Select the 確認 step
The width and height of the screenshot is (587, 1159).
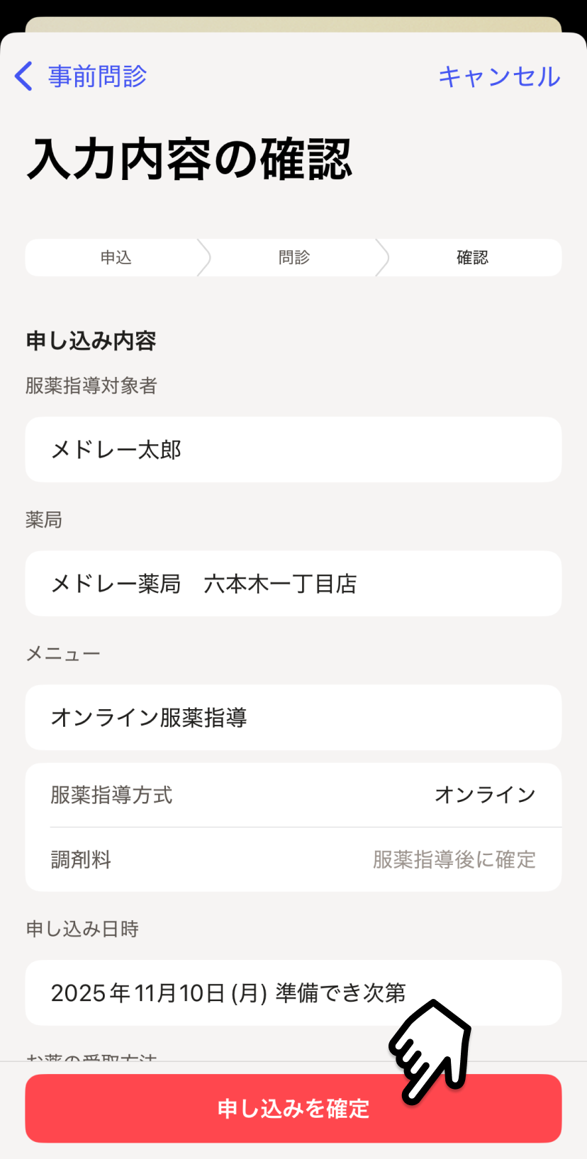point(472,257)
